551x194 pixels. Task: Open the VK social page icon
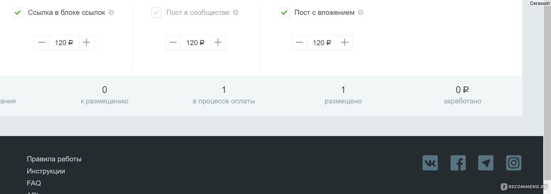coord(430,163)
